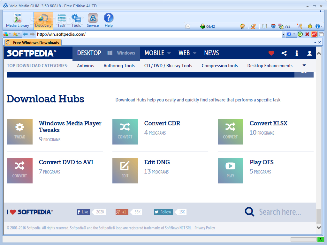Click the Search here field
Screen dimensions: 327x245
coord(280,212)
